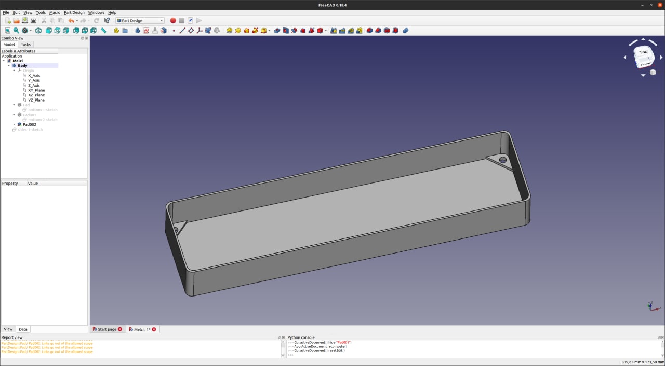Set top view
The width and height of the screenshot is (665, 366).
(57, 31)
